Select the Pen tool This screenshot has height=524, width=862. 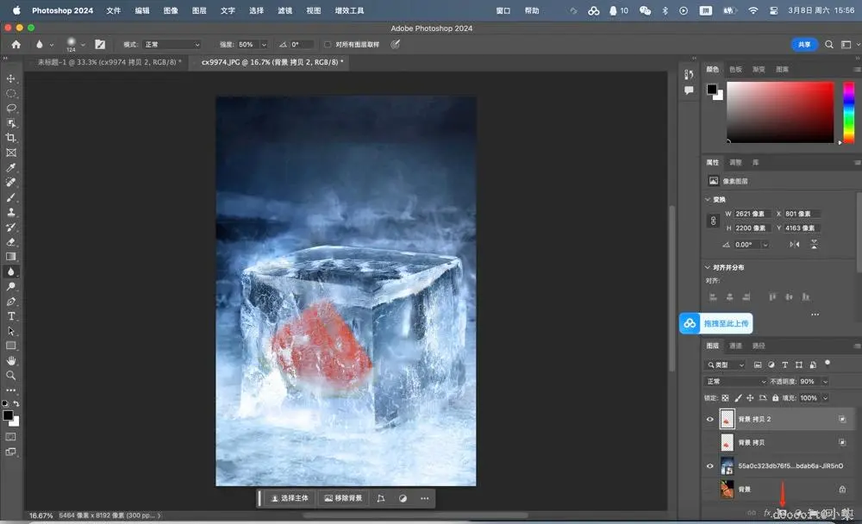point(11,302)
